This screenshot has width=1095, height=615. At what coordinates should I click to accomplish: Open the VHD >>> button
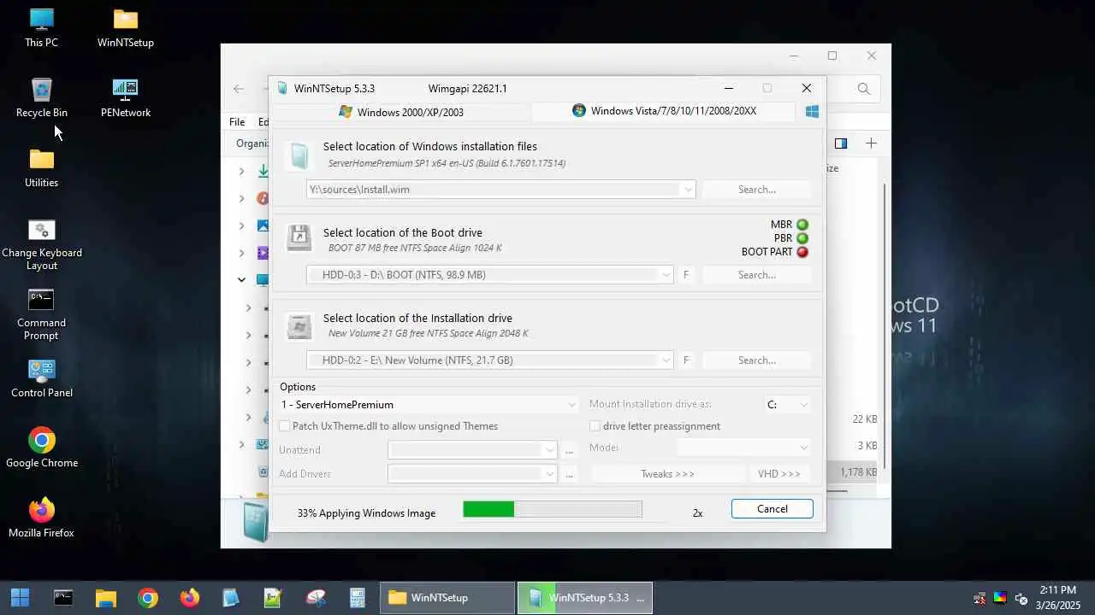point(779,474)
